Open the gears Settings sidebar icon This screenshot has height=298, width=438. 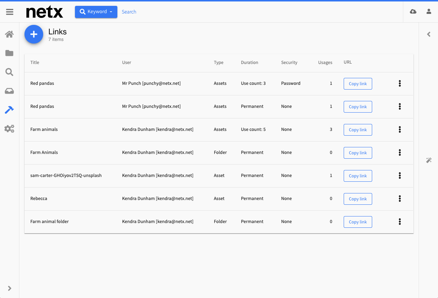point(9,129)
